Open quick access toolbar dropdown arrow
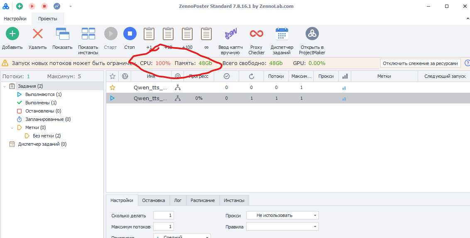This screenshot has width=470, height=238. click(71, 6)
